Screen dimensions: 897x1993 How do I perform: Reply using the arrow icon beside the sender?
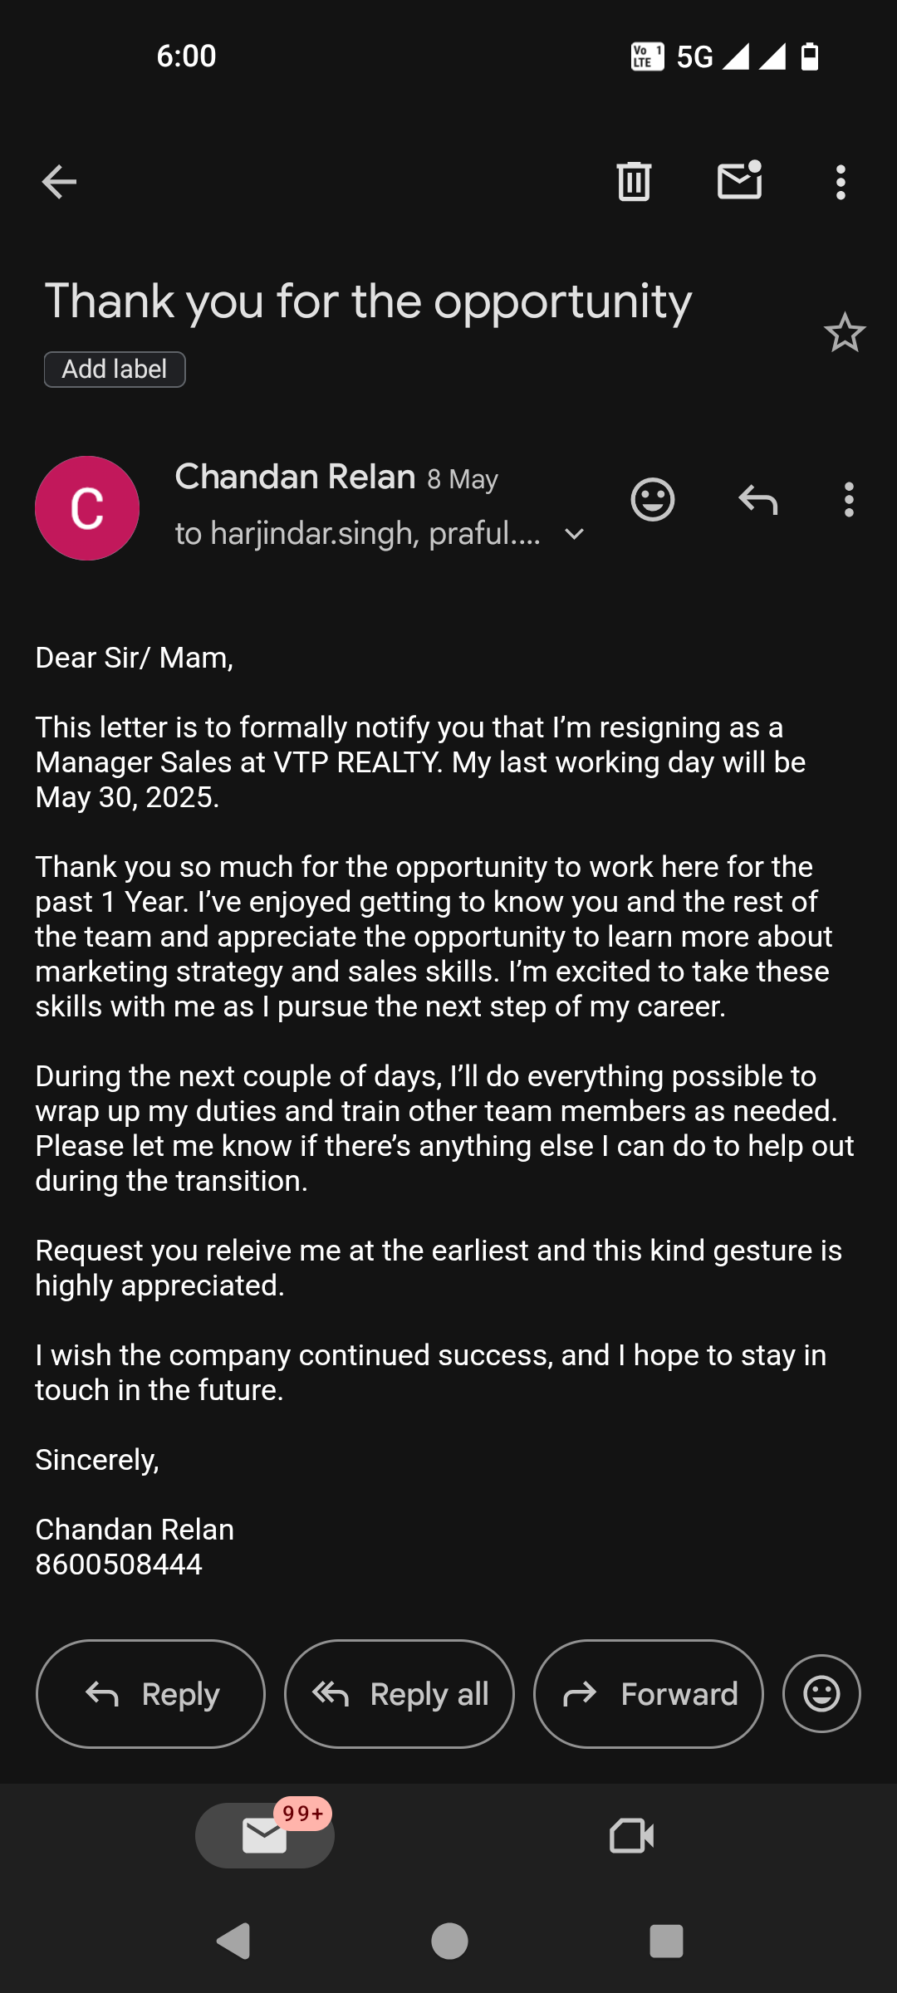click(757, 500)
